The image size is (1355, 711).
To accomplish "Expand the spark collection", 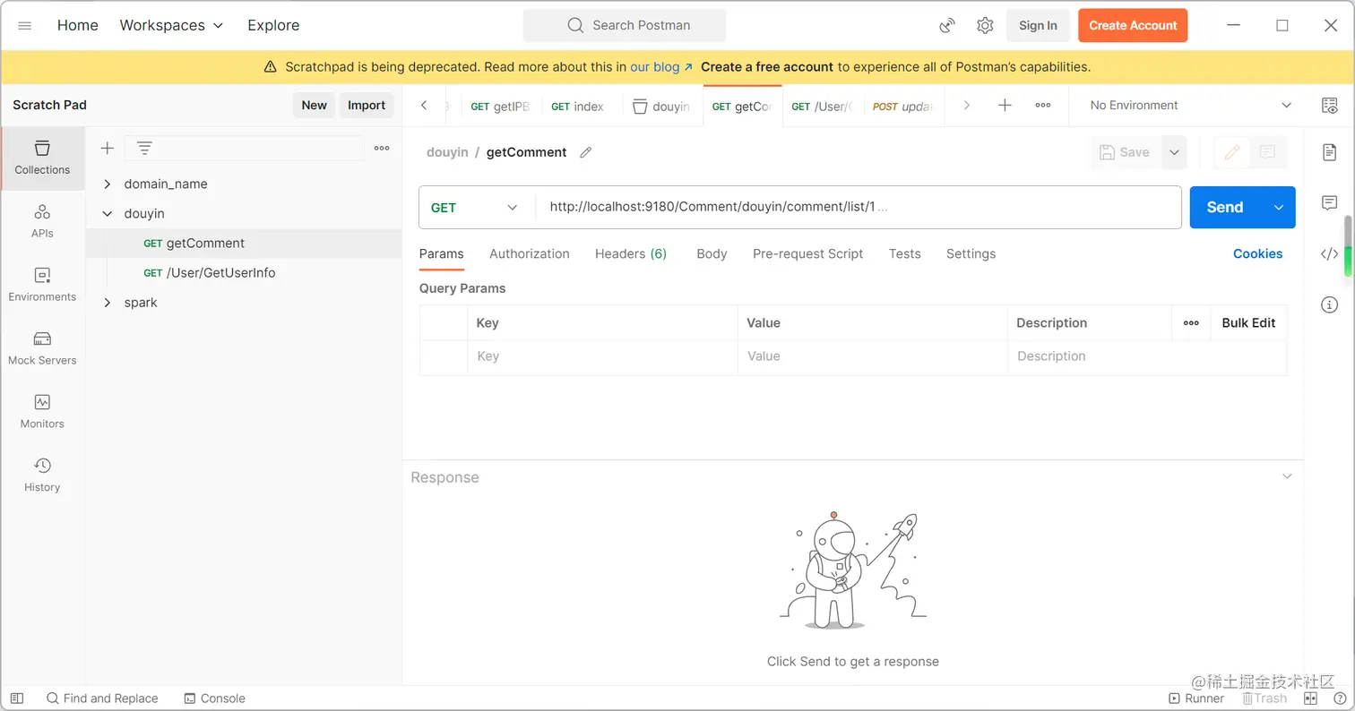I will (108, 303).
